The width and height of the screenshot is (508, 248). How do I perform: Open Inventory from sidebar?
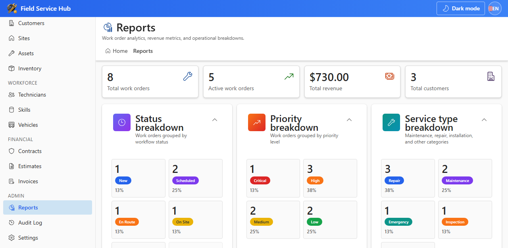coord(48,68)
